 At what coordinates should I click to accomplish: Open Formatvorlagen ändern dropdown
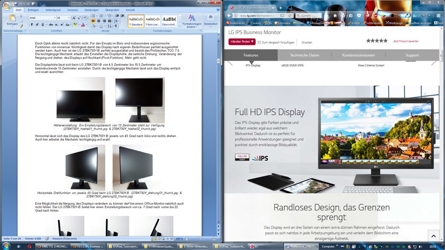[x=192, y=21]
